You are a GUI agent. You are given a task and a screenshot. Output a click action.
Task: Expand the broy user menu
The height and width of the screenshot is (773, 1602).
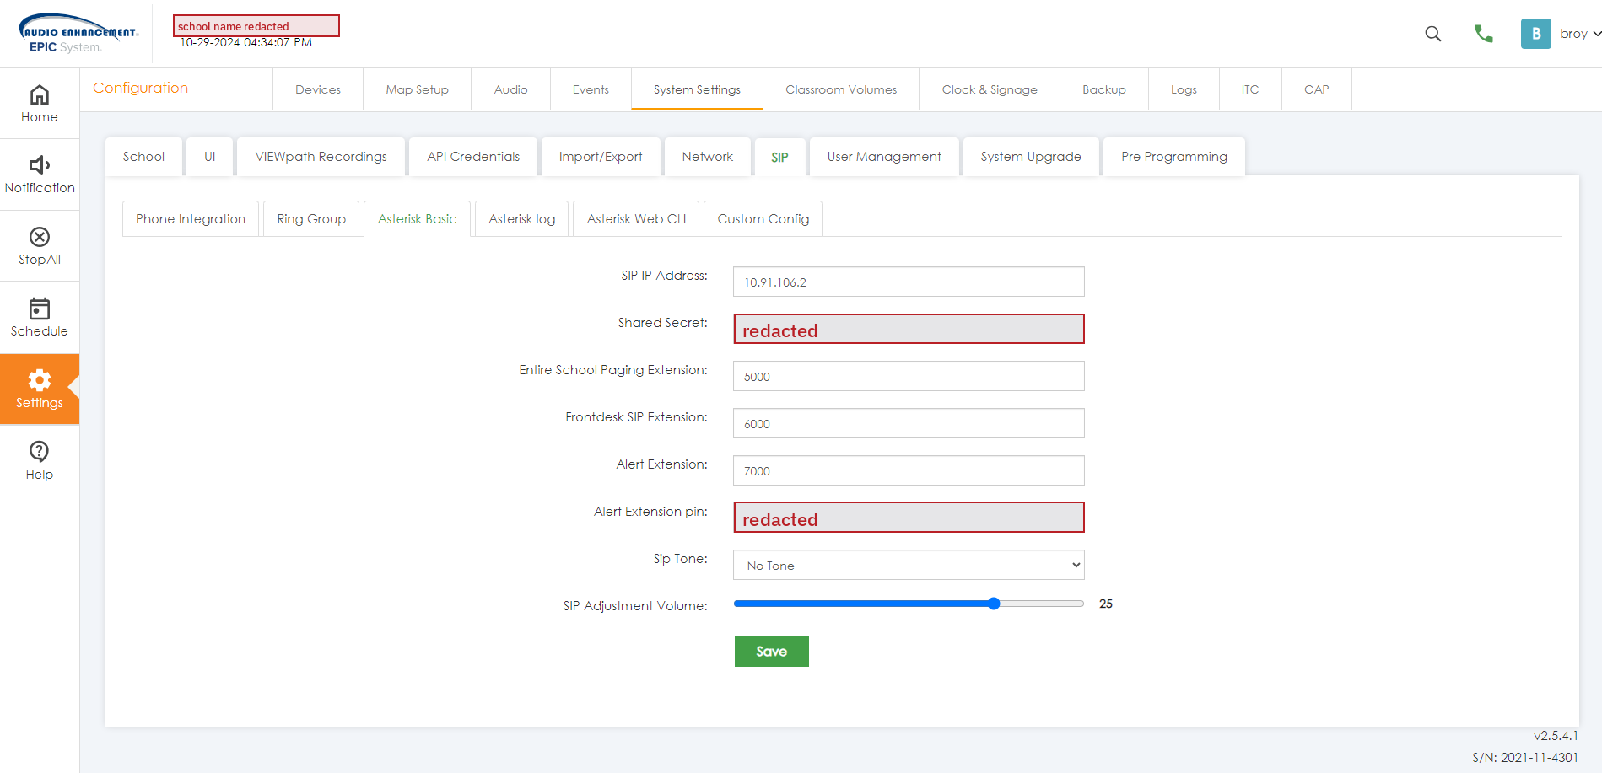click(1580, 34)
